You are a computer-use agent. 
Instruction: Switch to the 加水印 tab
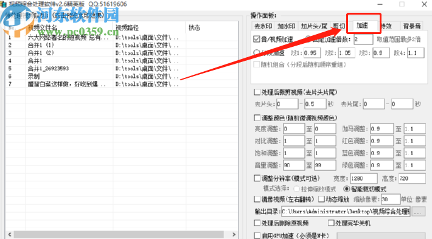coord(286,26)
